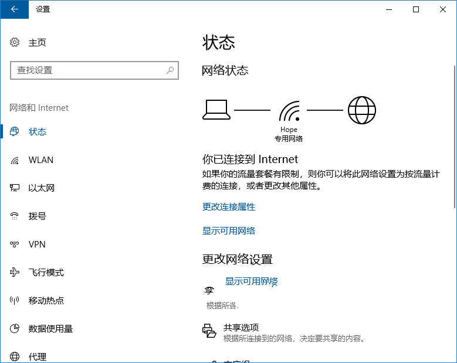
Task: Click the 专用网络 label under Hope
Action: tap(289, 138)
